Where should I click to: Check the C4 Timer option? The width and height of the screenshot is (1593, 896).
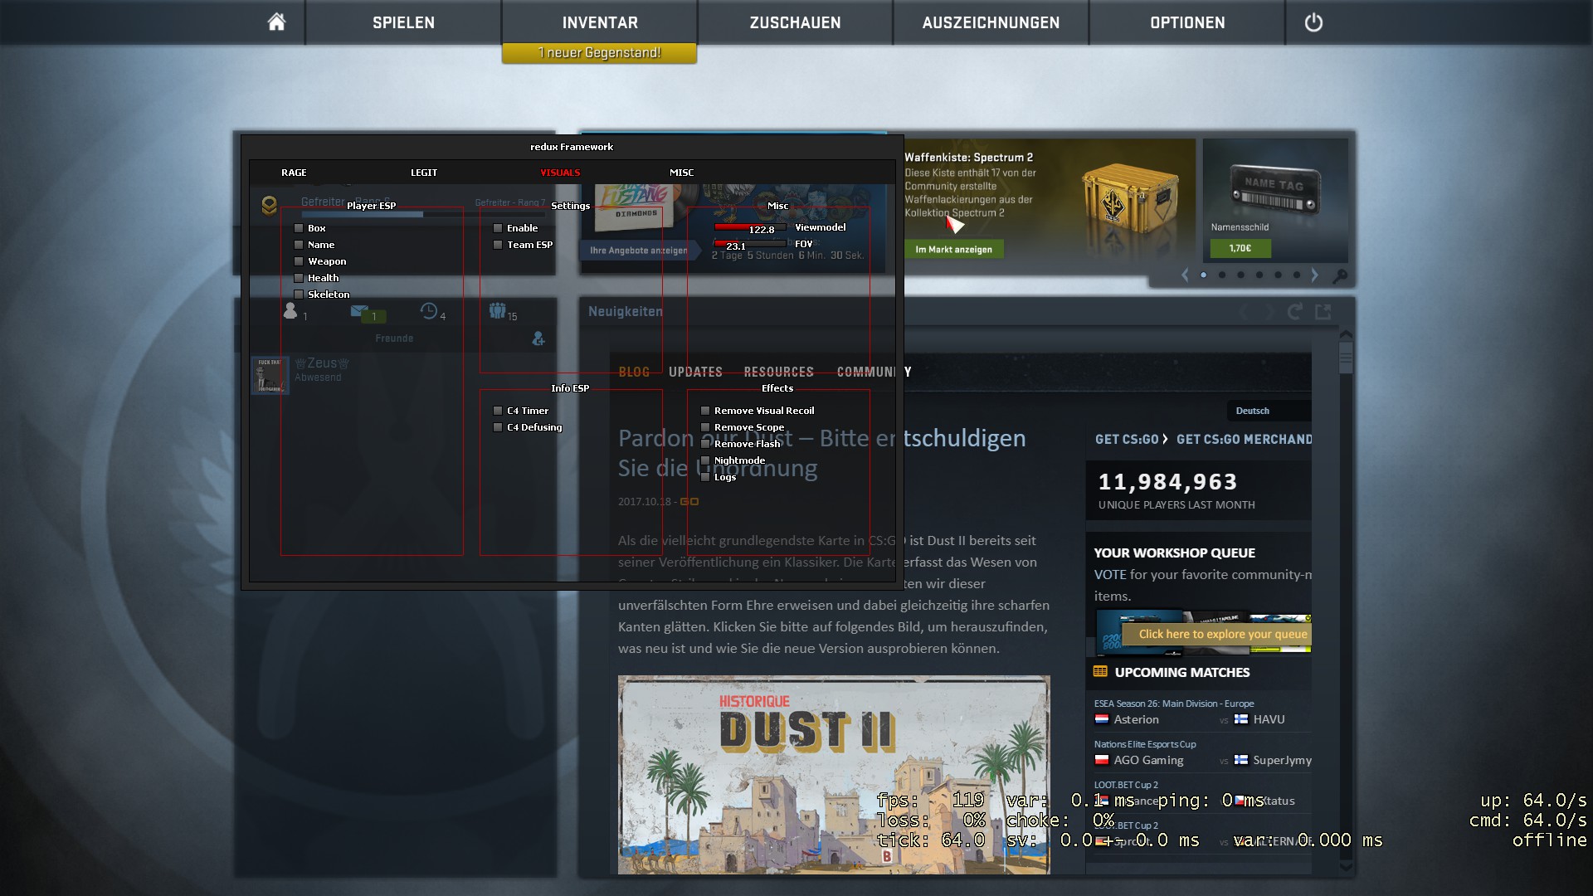(x=498, y=411)
